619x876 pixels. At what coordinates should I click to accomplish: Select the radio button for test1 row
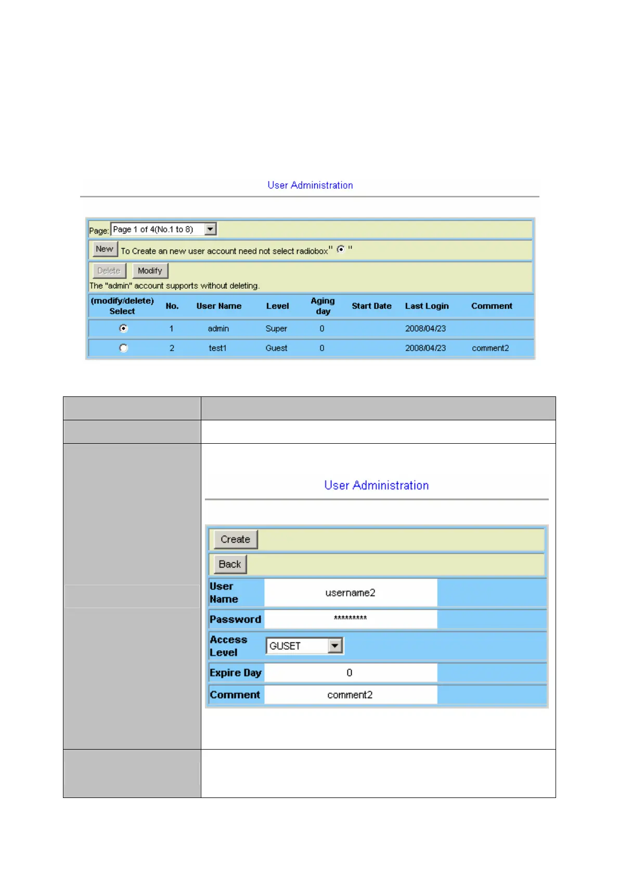[x=123, y=348]
